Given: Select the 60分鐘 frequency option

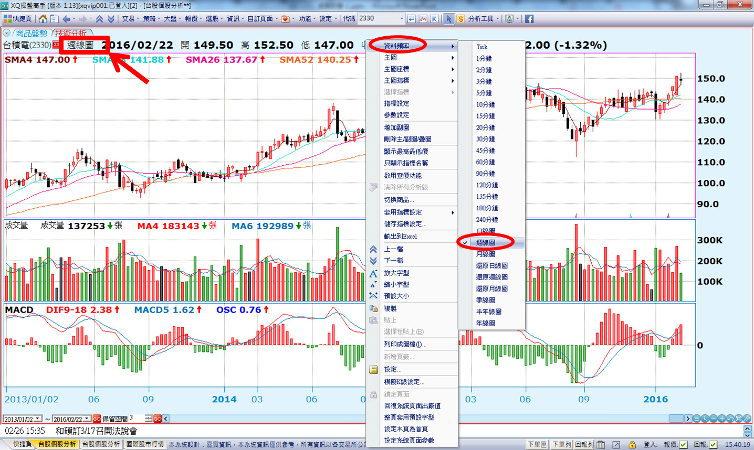Looking at the screenshot, I should [x=492, y=162].
